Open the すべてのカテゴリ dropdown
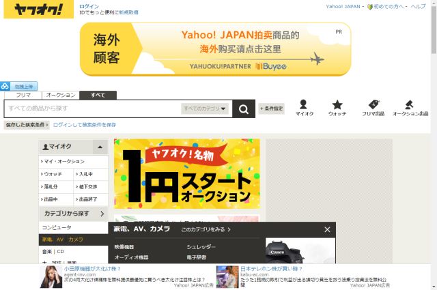Image resolution: width=437 pixels, height=290 pixels. tap(206, 108)
